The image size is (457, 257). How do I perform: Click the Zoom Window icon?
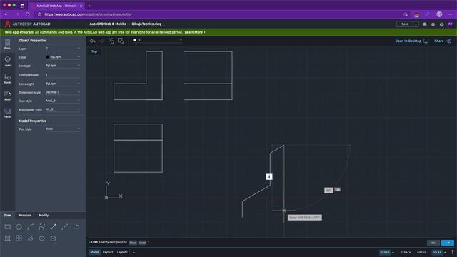pyautogui.click(x=121, y=41)
